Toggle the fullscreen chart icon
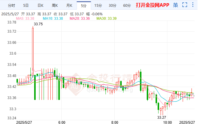Viewport: 198px width, 124px height. pyautogui.click(x=185, y=5)
